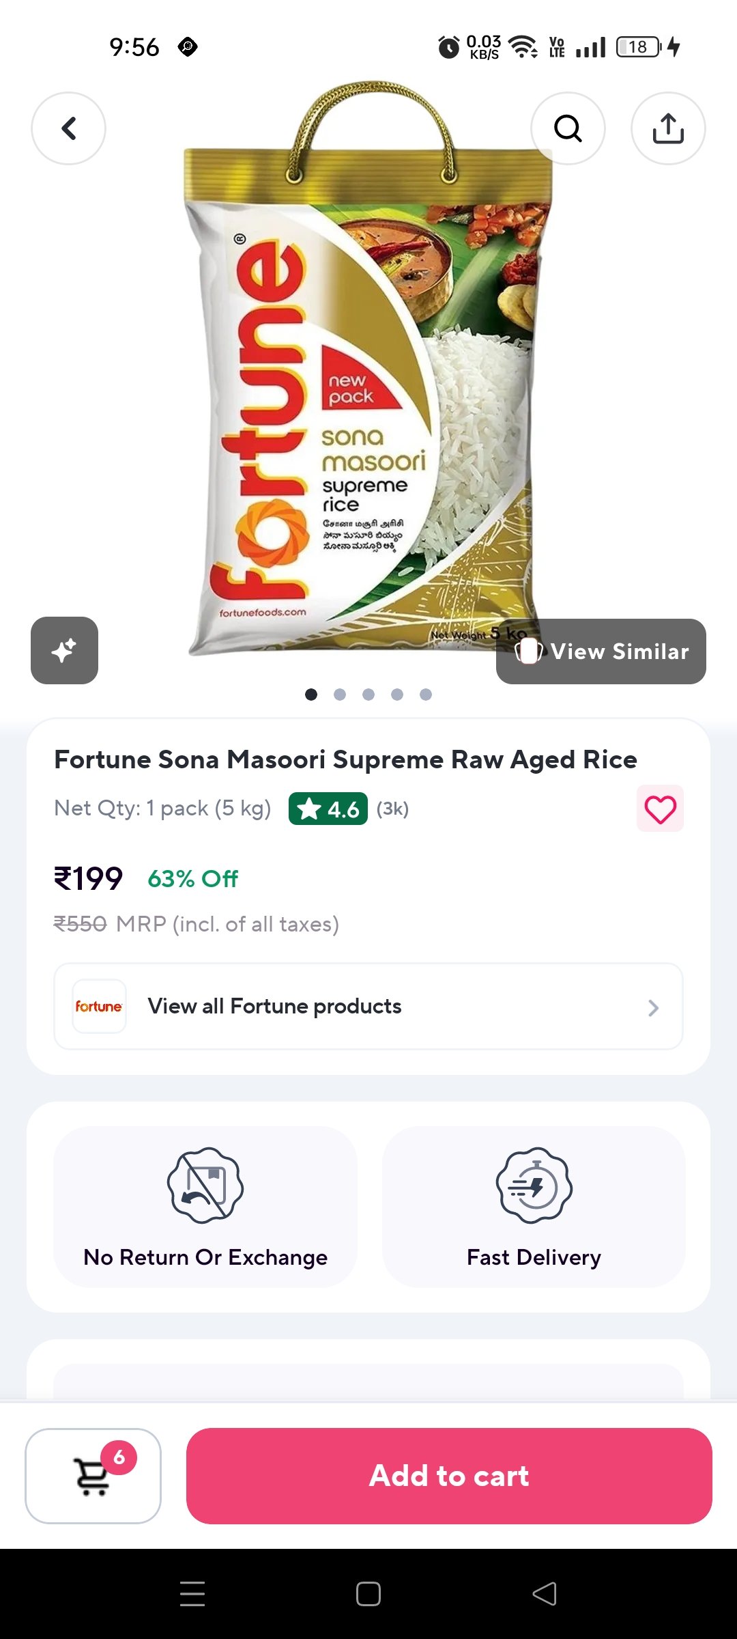
Task: Jump to third product image dot
Action: point(369,695)
